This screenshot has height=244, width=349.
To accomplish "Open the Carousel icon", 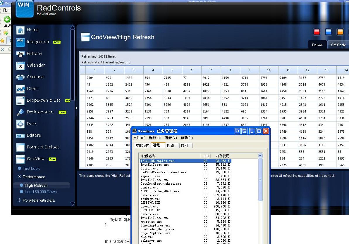I will pyautogui.click(x=20, y=77).
